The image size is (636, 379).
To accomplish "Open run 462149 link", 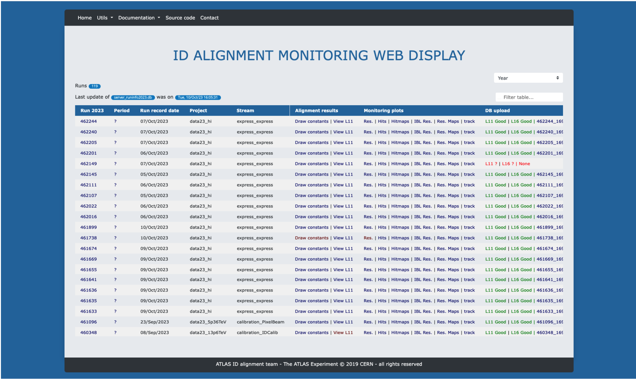I will tap(89, 164).
